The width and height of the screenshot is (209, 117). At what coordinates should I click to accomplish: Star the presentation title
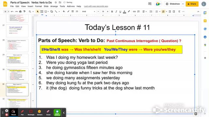(56, 2)
